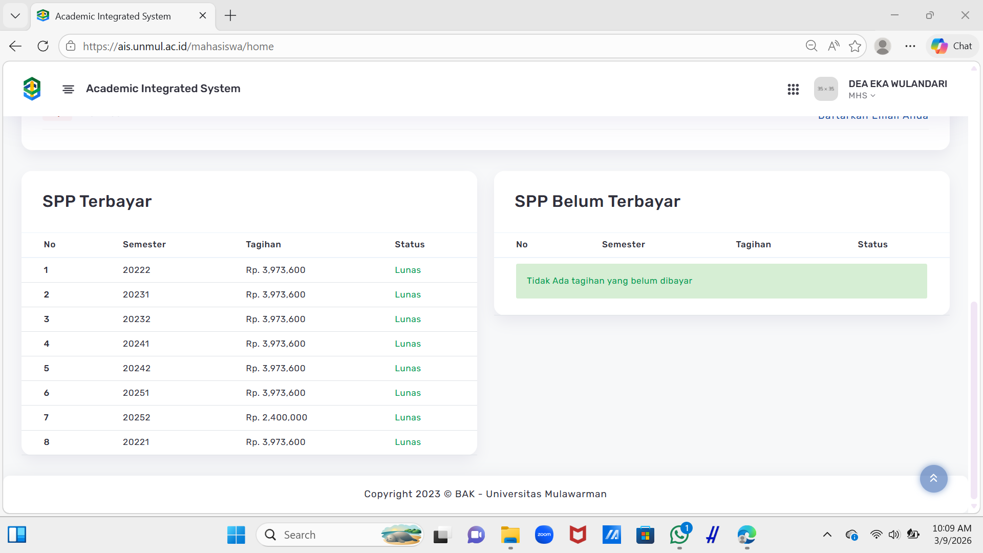Select the Academic Integrated System tab

tap(113, 16)
